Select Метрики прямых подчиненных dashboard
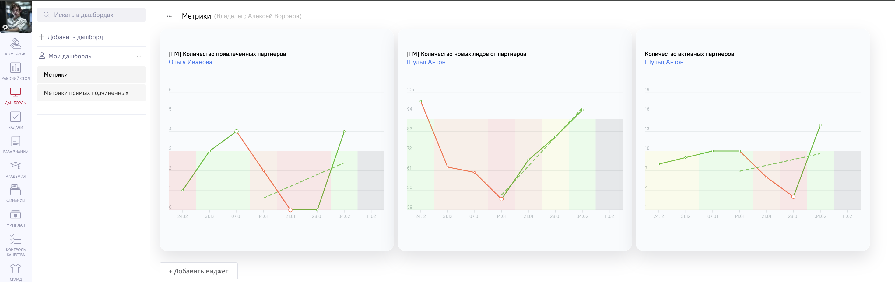Screen dimensions: 895x282 click(x=91, y=93)
